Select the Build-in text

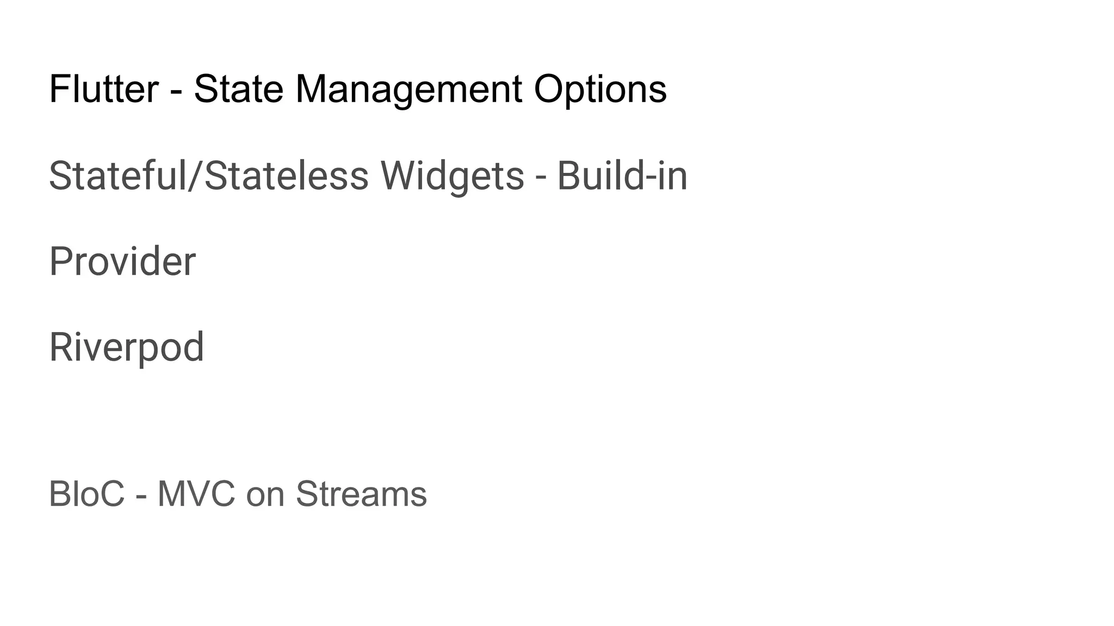(x=622, y=176)
